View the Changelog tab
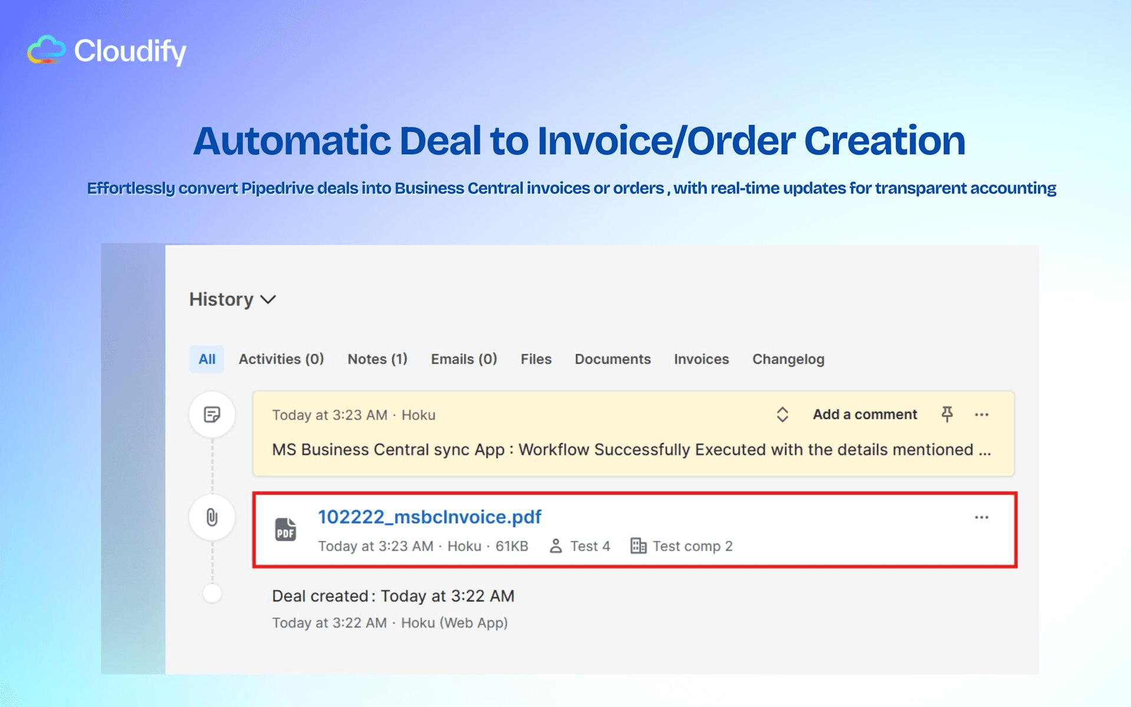The width and height of the screenshot is (1131, 707). 788,359
